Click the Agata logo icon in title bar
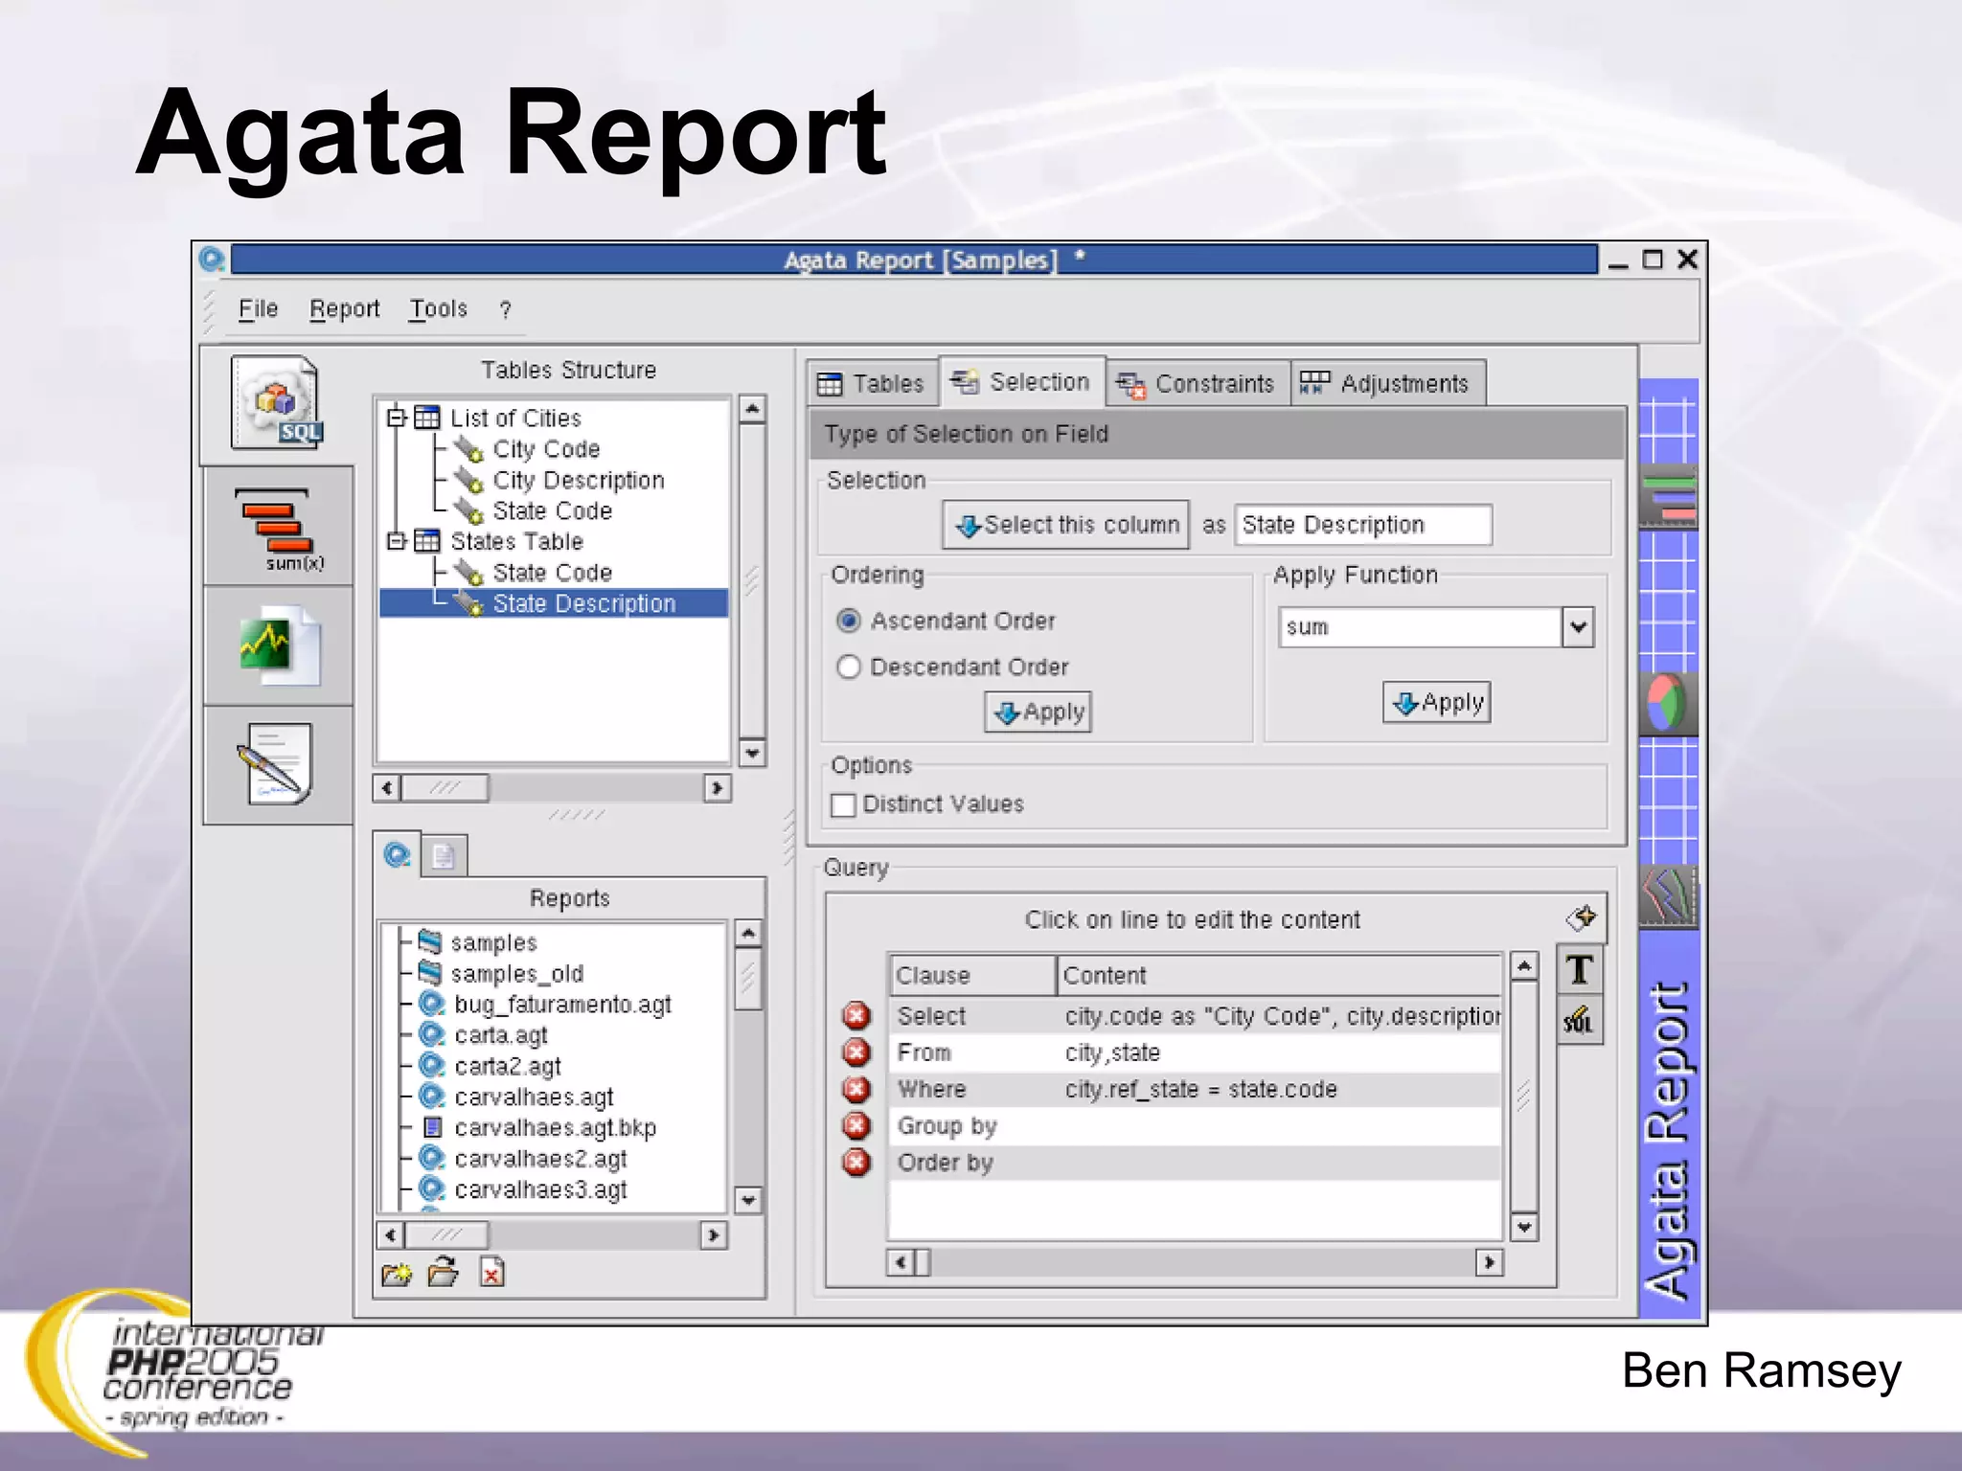Screen dimensions: 1962x1471 tap(212, 260)
